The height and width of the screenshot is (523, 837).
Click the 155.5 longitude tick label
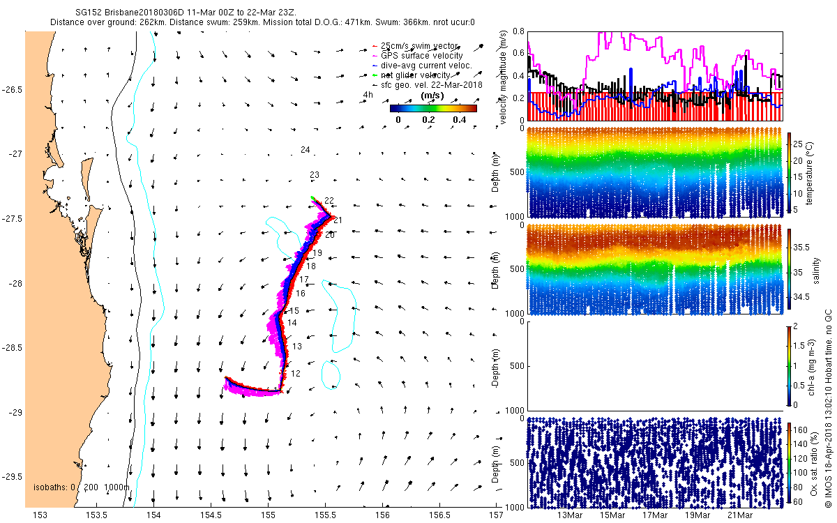click(x=325, y=516)
